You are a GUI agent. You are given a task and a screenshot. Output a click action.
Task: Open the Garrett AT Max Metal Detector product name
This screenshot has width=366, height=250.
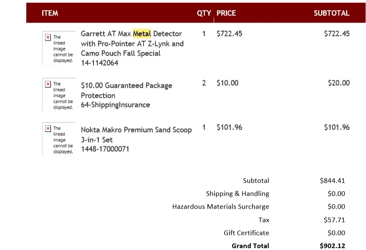pos(131,43)
